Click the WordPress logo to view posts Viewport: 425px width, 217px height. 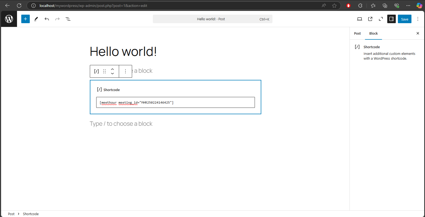[x=9, y=19]
